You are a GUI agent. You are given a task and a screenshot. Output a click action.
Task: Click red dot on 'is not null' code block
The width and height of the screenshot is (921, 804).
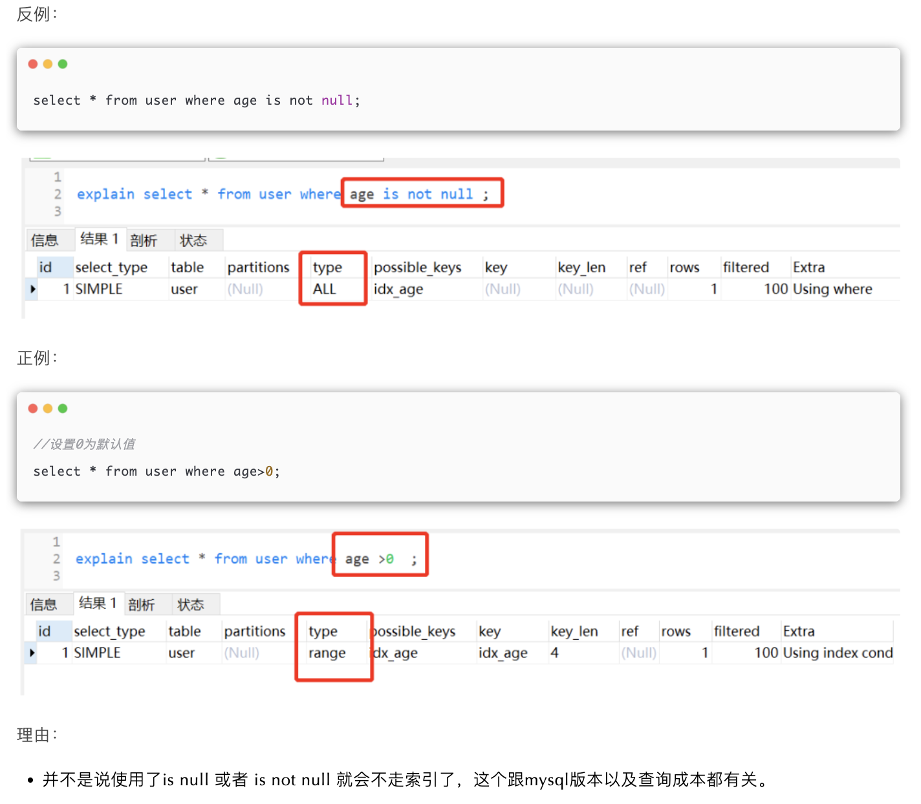(33, 64)
